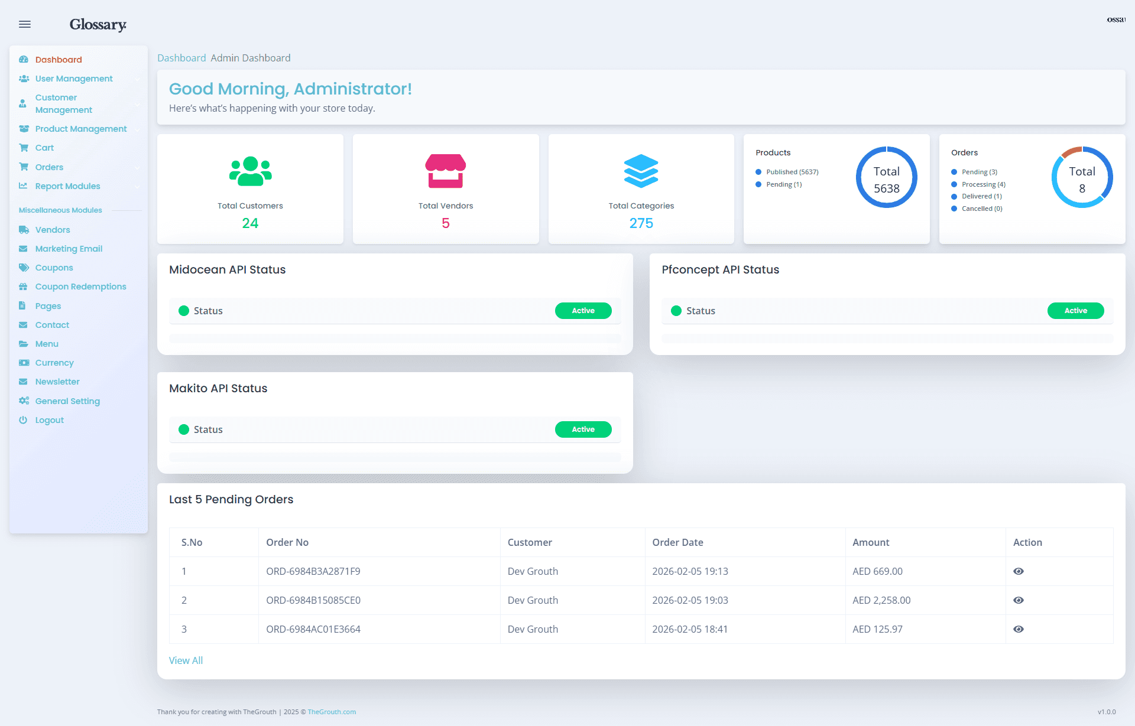Viewport: 1135px width, 726px height.
Task: Click the Makito API Active badge
Action: 583,429
